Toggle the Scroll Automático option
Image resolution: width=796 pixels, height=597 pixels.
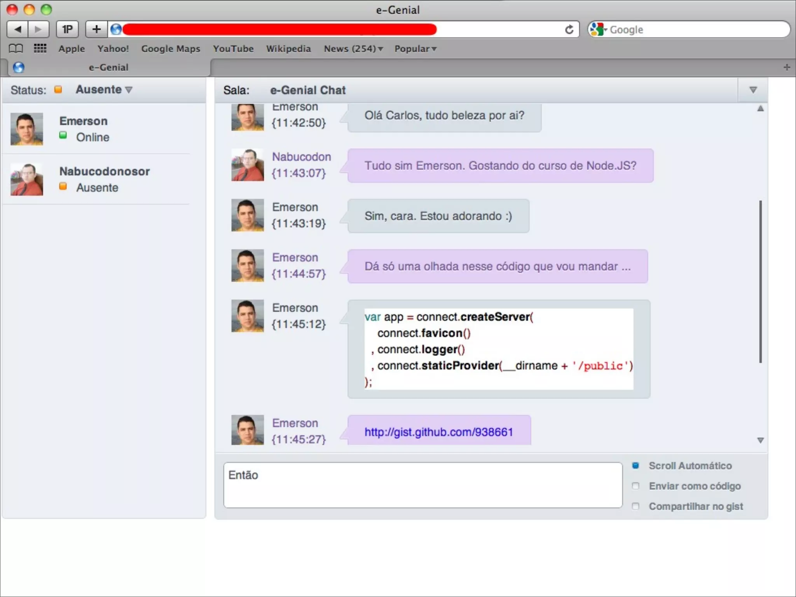pyautogui.click(x=635, y=465)
